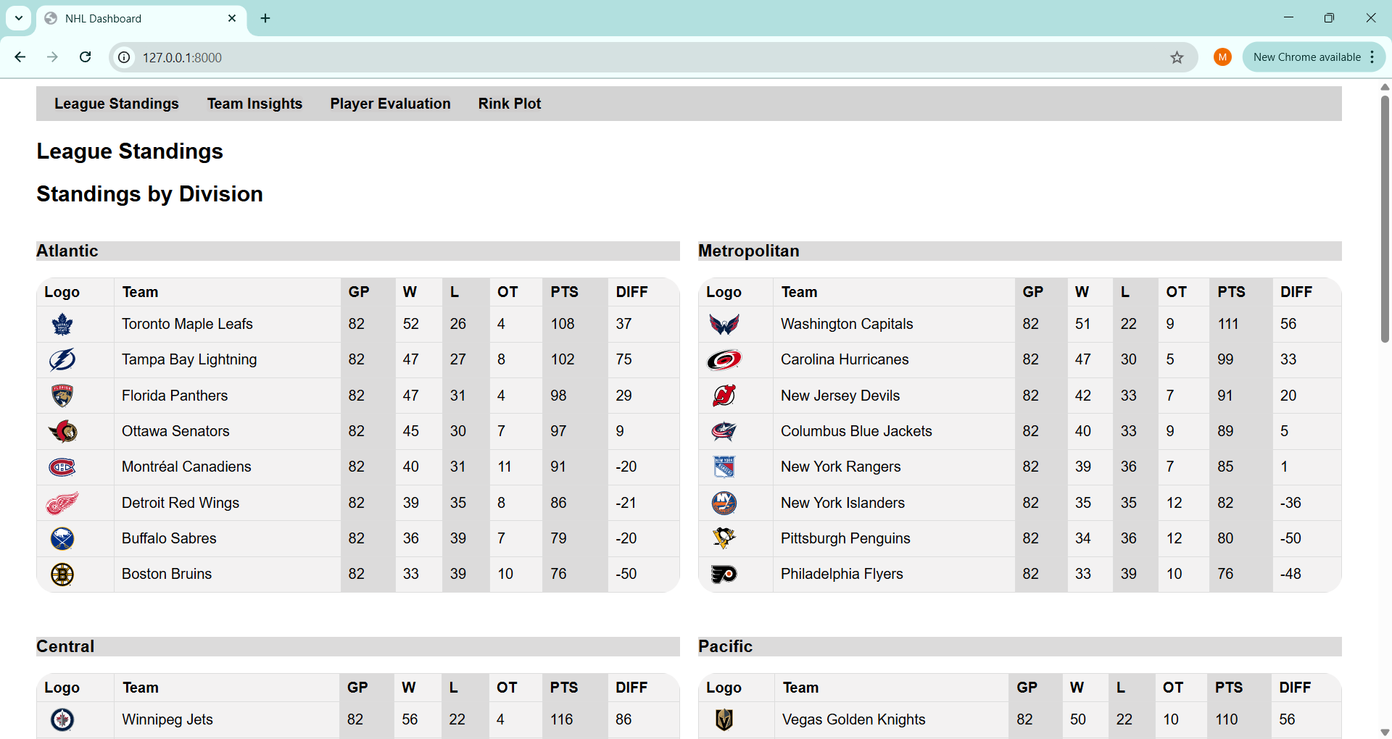Close the NHL Dashboard tab
1392x739 pixels.
tap(232, 18)
